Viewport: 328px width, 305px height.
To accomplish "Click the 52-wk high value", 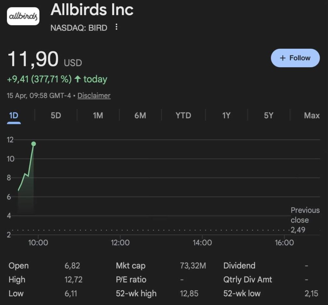I will pyautogui.click(x=189, y=293).
